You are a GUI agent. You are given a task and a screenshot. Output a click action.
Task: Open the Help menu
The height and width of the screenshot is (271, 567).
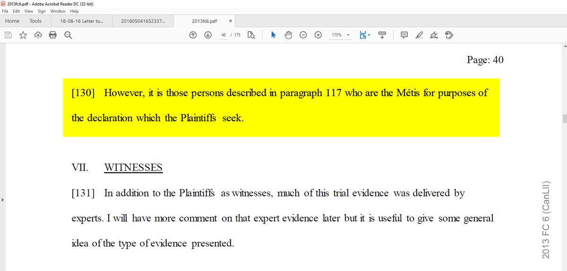pyautogui.click(x=74, y=11)
